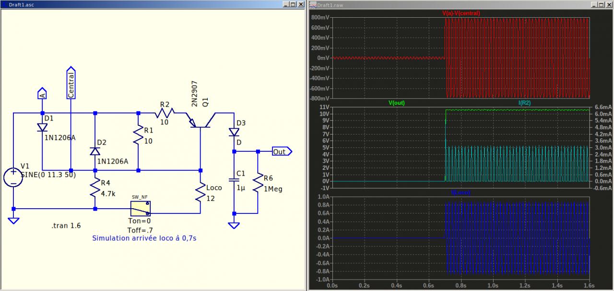Click the 11V axis label in middle pane
Viewport: 614px width, 291px height.
click(x=325, y=107)
